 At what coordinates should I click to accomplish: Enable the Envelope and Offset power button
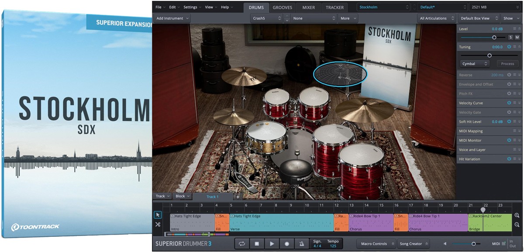[x=509, y=84]
